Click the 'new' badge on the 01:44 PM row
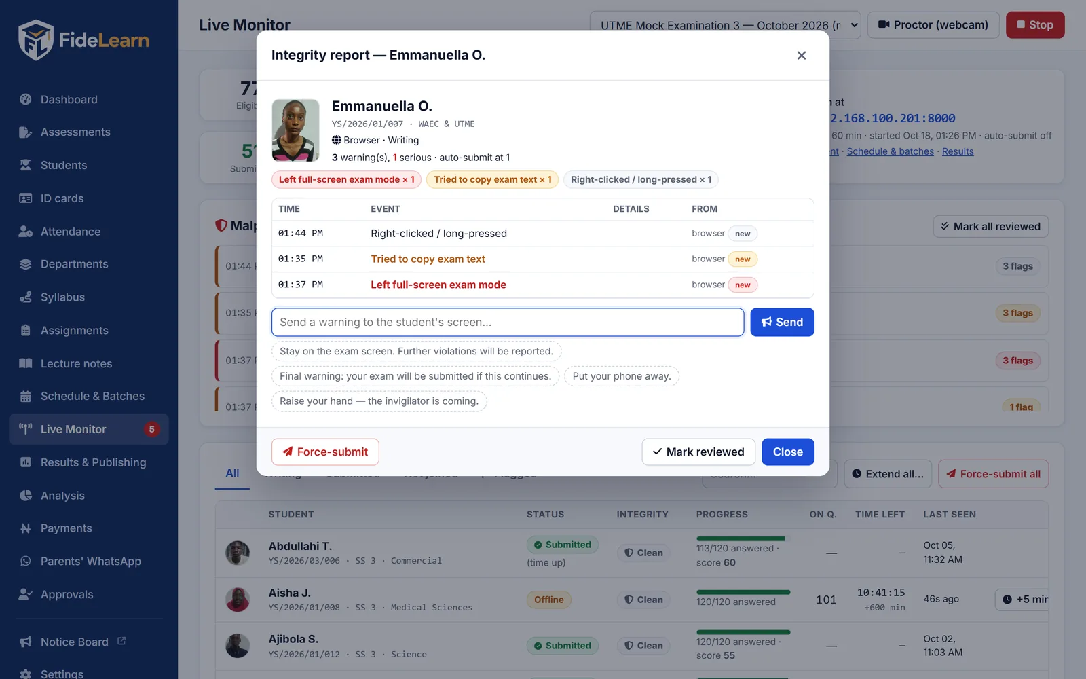 click(743, 234)
